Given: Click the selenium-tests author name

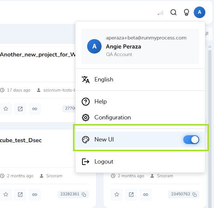Looking at the screenshot, I should (x=59, y=90).
